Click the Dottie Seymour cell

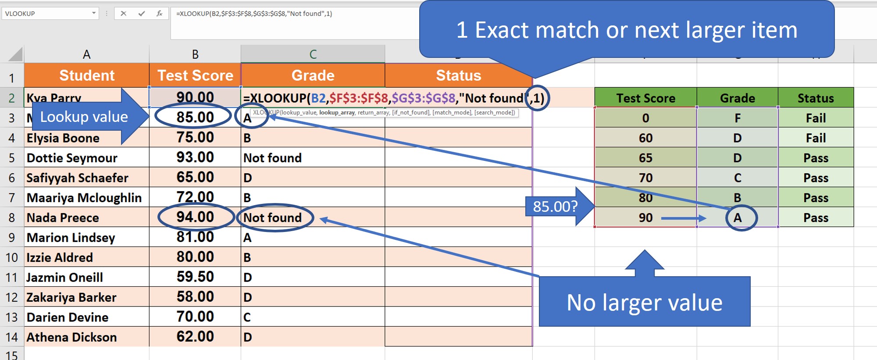coord(87,157)
